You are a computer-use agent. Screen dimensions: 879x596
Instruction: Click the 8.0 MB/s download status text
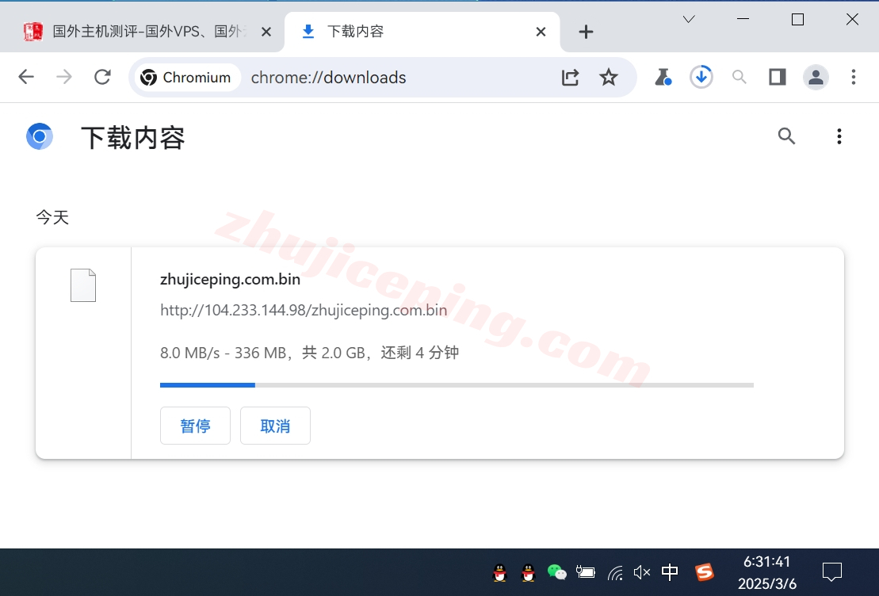coord(309,353)
